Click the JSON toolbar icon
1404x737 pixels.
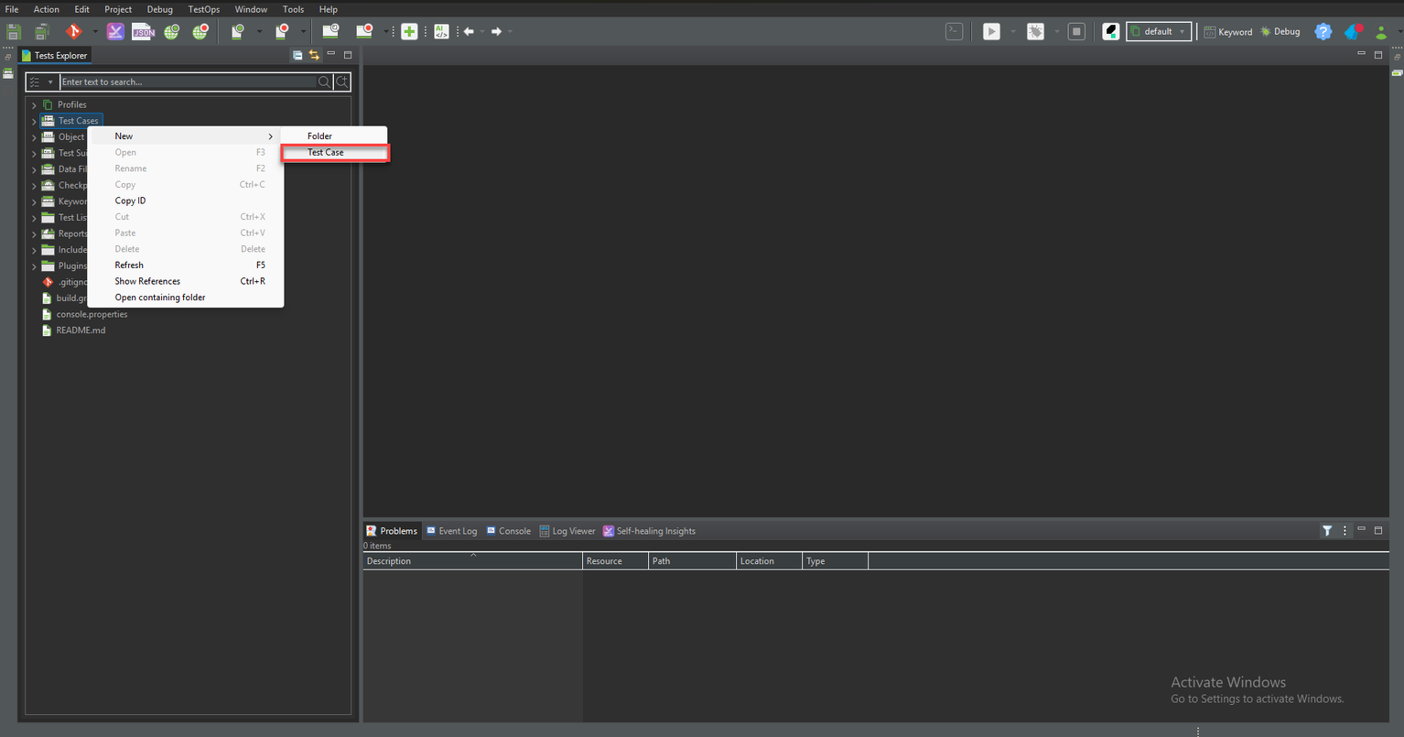click(143, 32)
